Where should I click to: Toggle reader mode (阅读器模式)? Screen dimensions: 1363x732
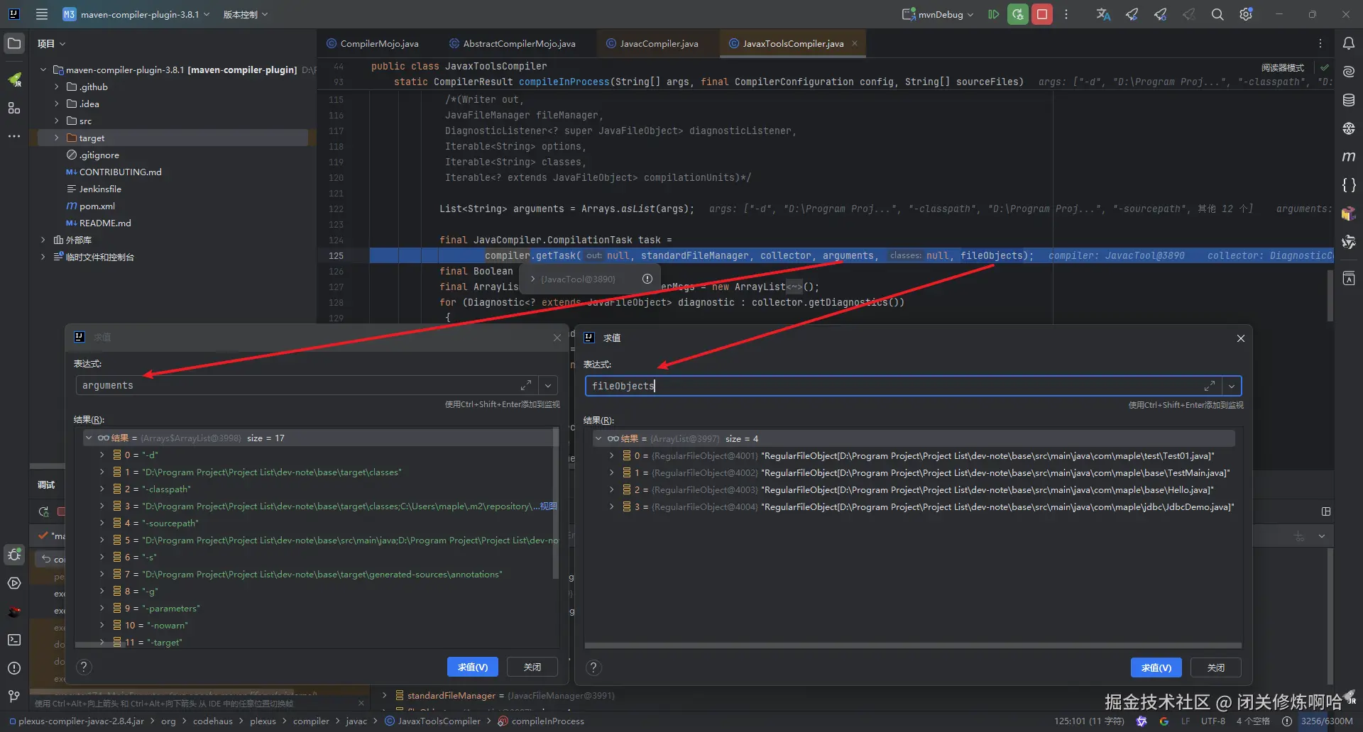pyautogui.click(x=1283, y=67)
